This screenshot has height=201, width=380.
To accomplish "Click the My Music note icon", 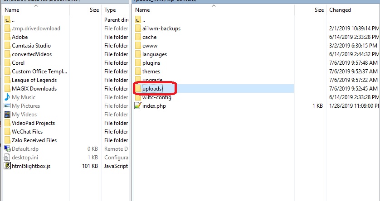I will coord(7,97).
